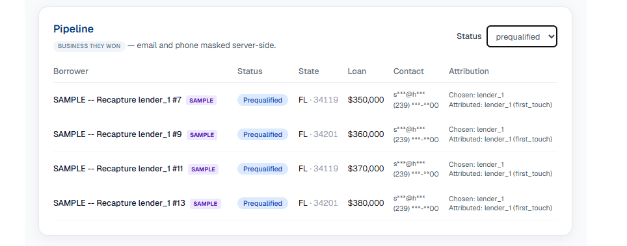Click Attributed: lender_1 text in #13 row

click(x=500, y=208)
